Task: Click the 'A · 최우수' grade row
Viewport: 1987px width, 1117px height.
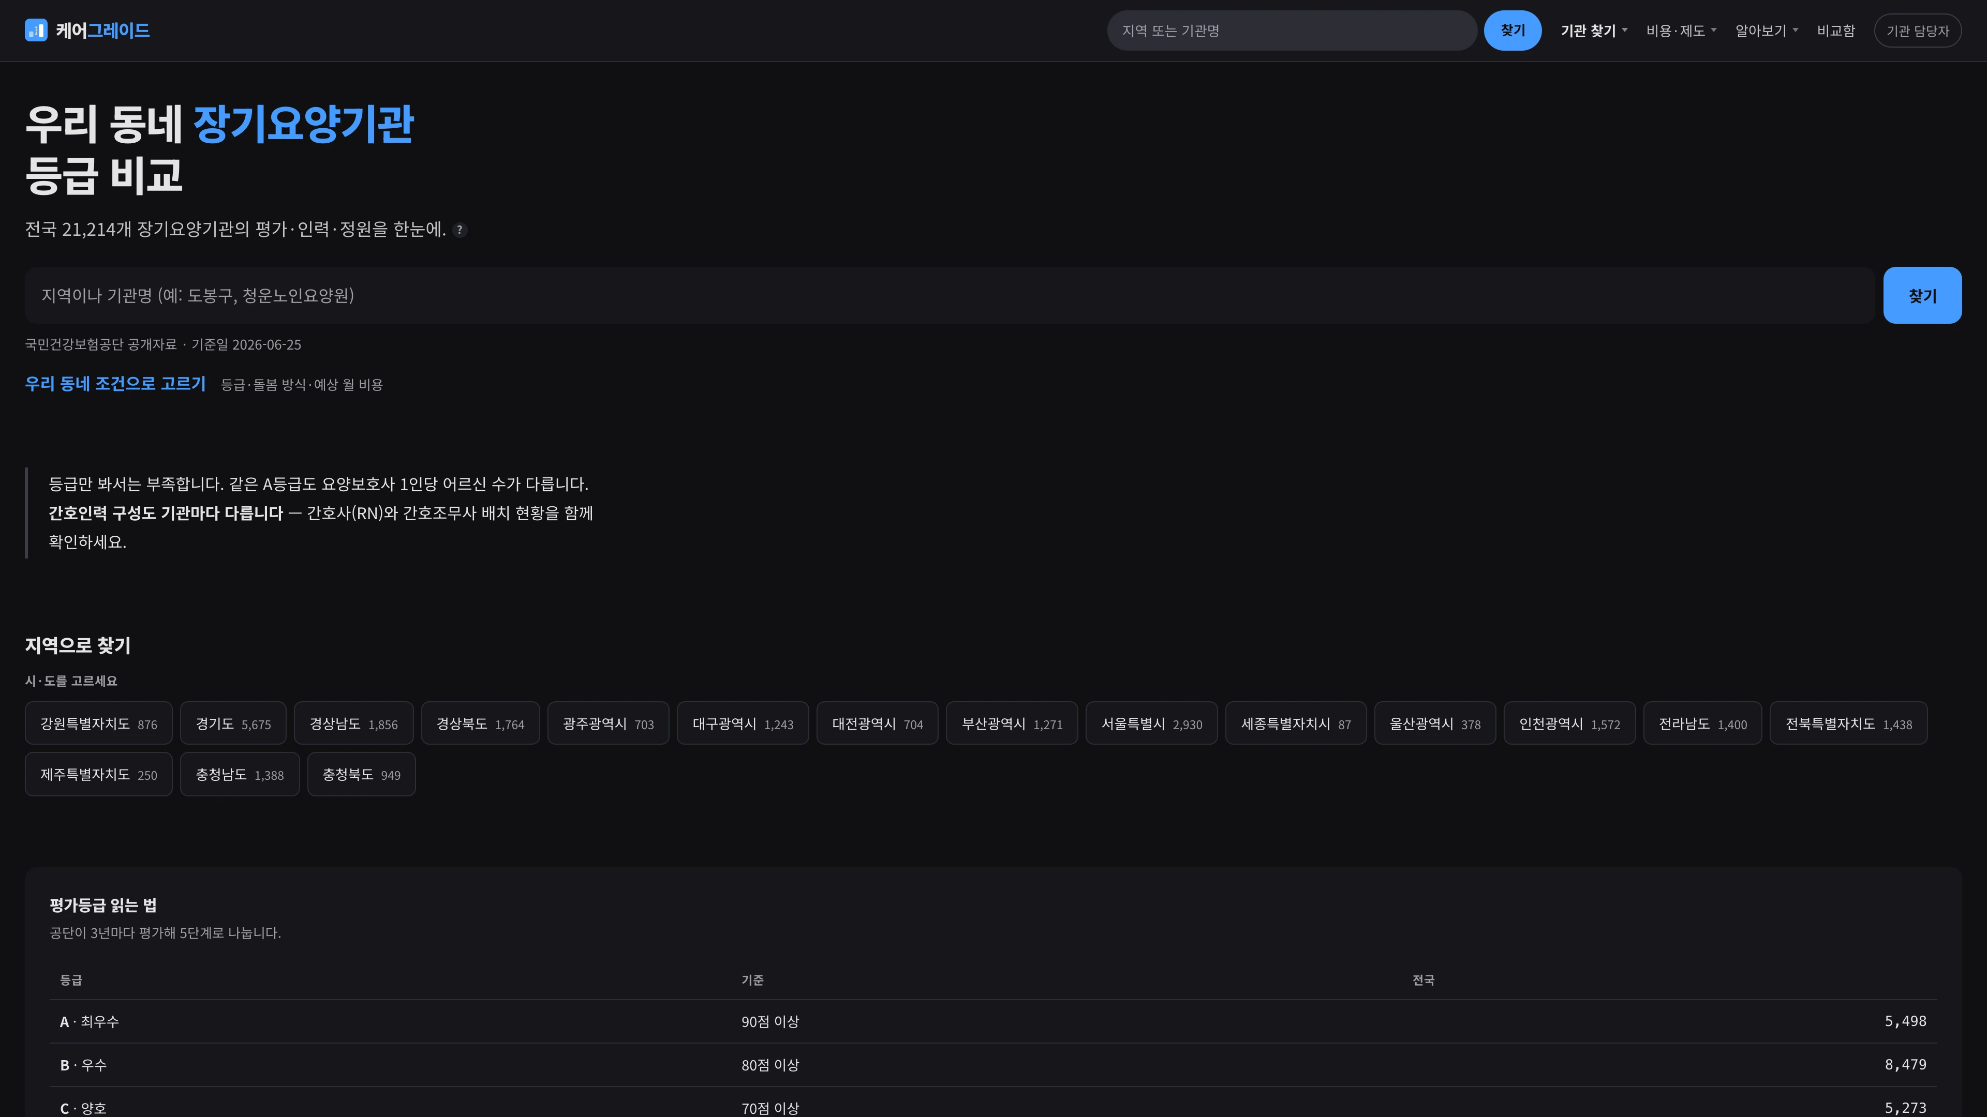Action: [993, 1021]
